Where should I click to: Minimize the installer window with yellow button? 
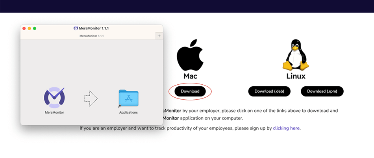point(29,28)
